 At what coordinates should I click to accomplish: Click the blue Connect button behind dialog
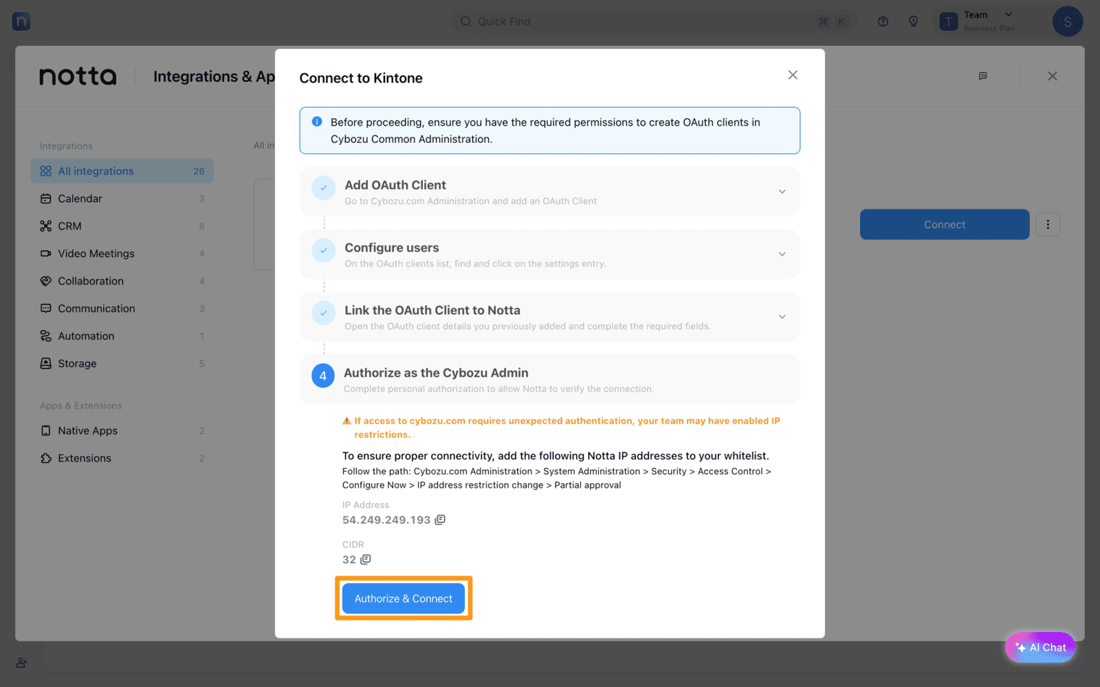coord(945,225)
